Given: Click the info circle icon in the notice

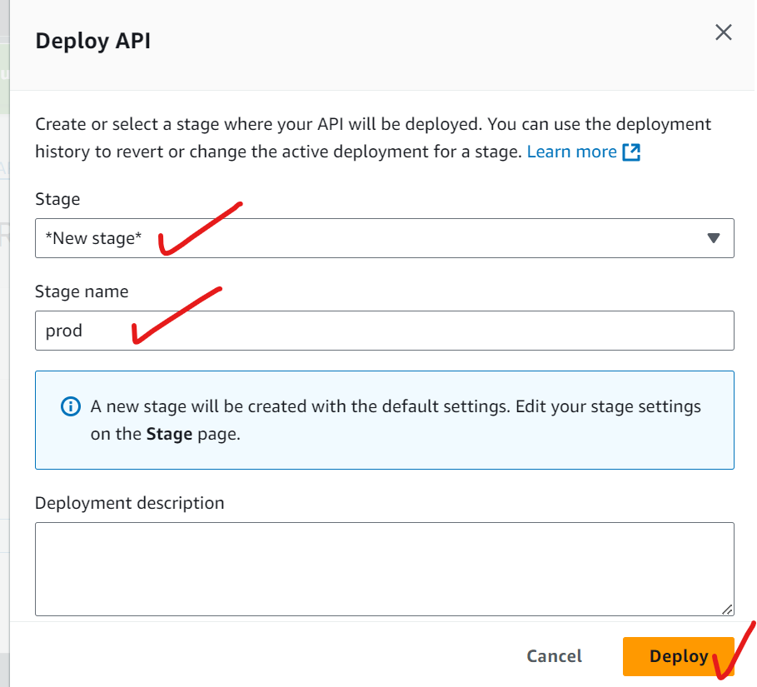Looking at the screenshot, I should 71,407.
